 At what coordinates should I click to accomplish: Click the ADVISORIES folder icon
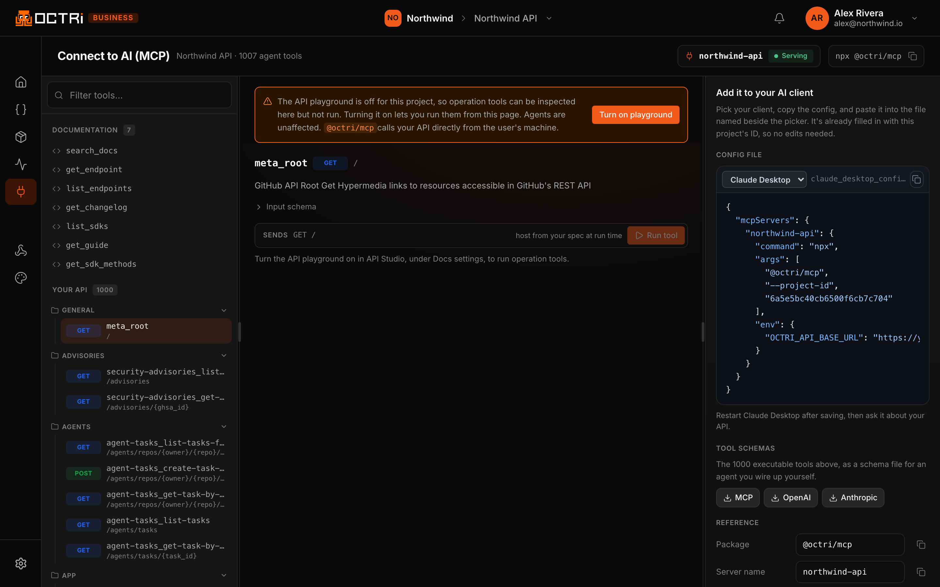coord(55,355)
